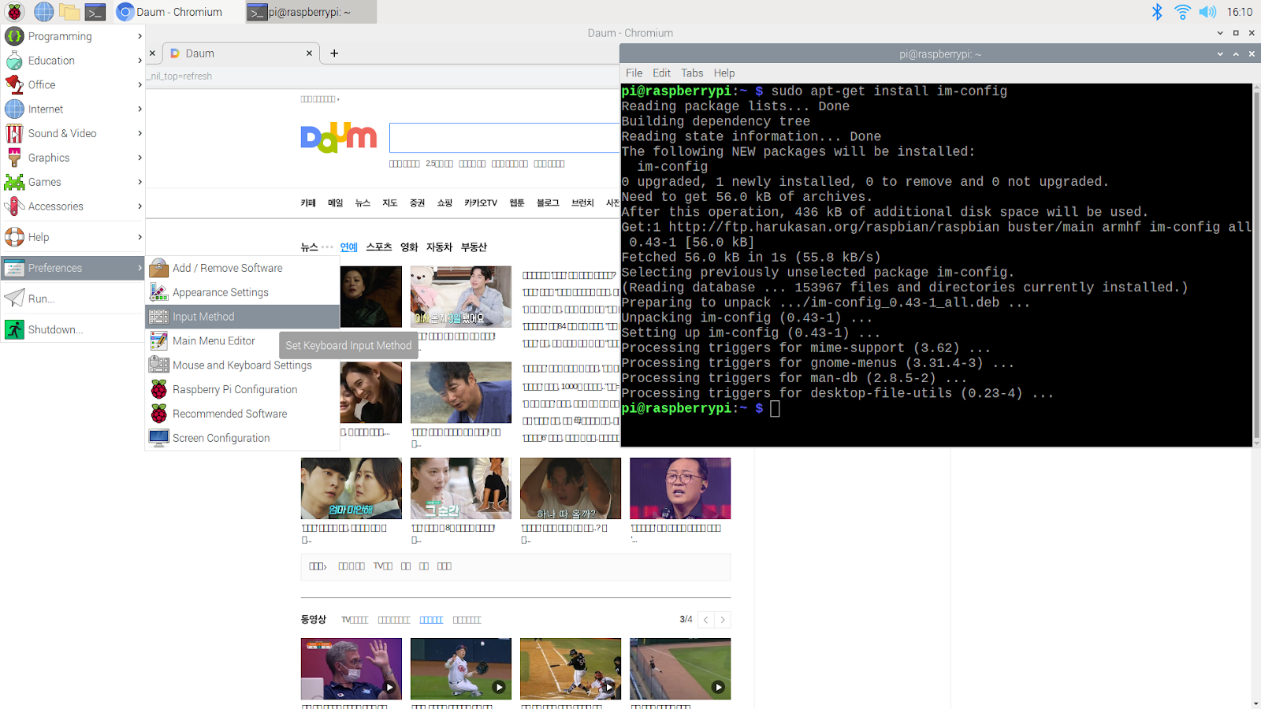
Task: Expand the Education menu category
Action: 73,61
